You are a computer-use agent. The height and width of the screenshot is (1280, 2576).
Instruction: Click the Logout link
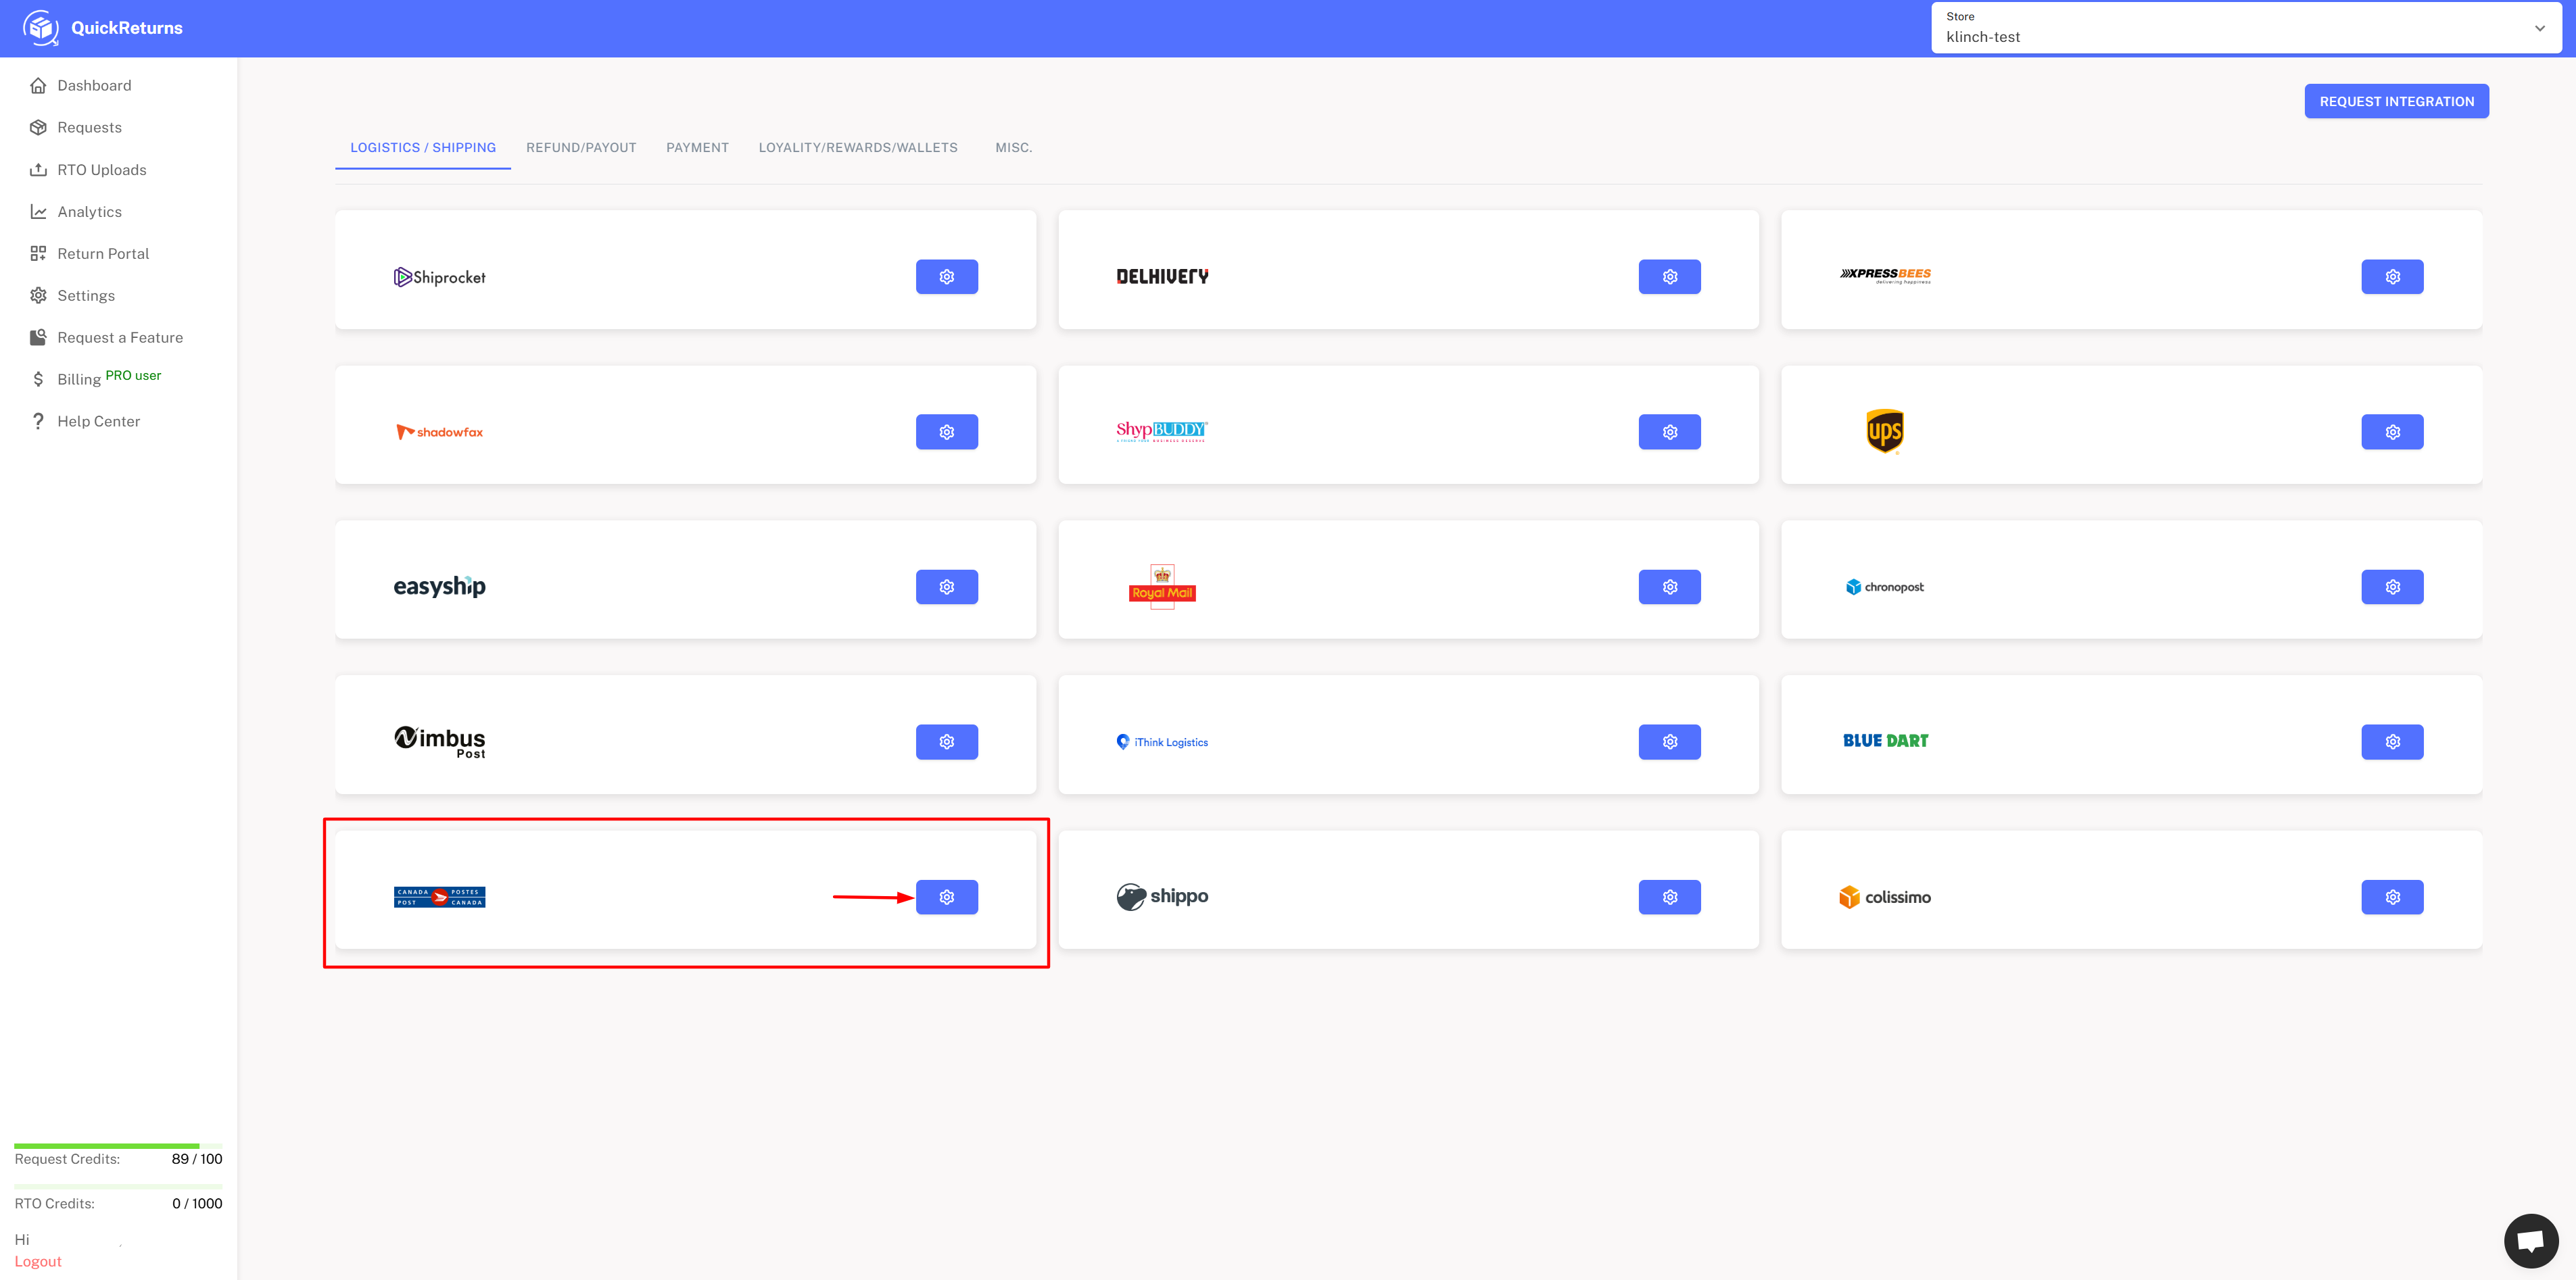click(x=38, y=1262)
